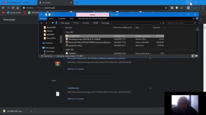Viewport: 206px width, 115px height.
Task: Open a new Chrome tab
Action: (77, 3)
